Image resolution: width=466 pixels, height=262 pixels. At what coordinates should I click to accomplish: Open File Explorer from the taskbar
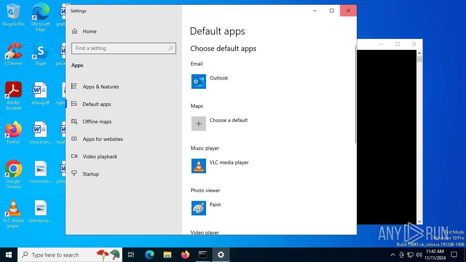tap(167, 255)
